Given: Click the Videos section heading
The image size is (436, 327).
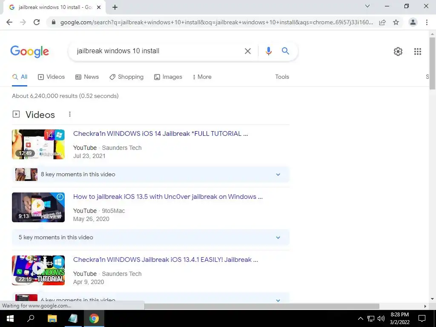Looking at the screenshot, I should tap(40, 115).
